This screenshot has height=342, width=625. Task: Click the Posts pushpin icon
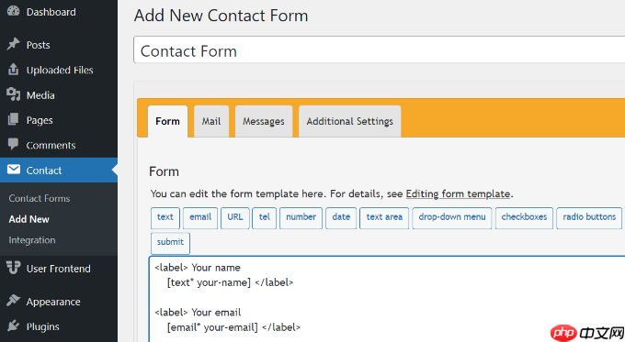(x=13, y=44)
